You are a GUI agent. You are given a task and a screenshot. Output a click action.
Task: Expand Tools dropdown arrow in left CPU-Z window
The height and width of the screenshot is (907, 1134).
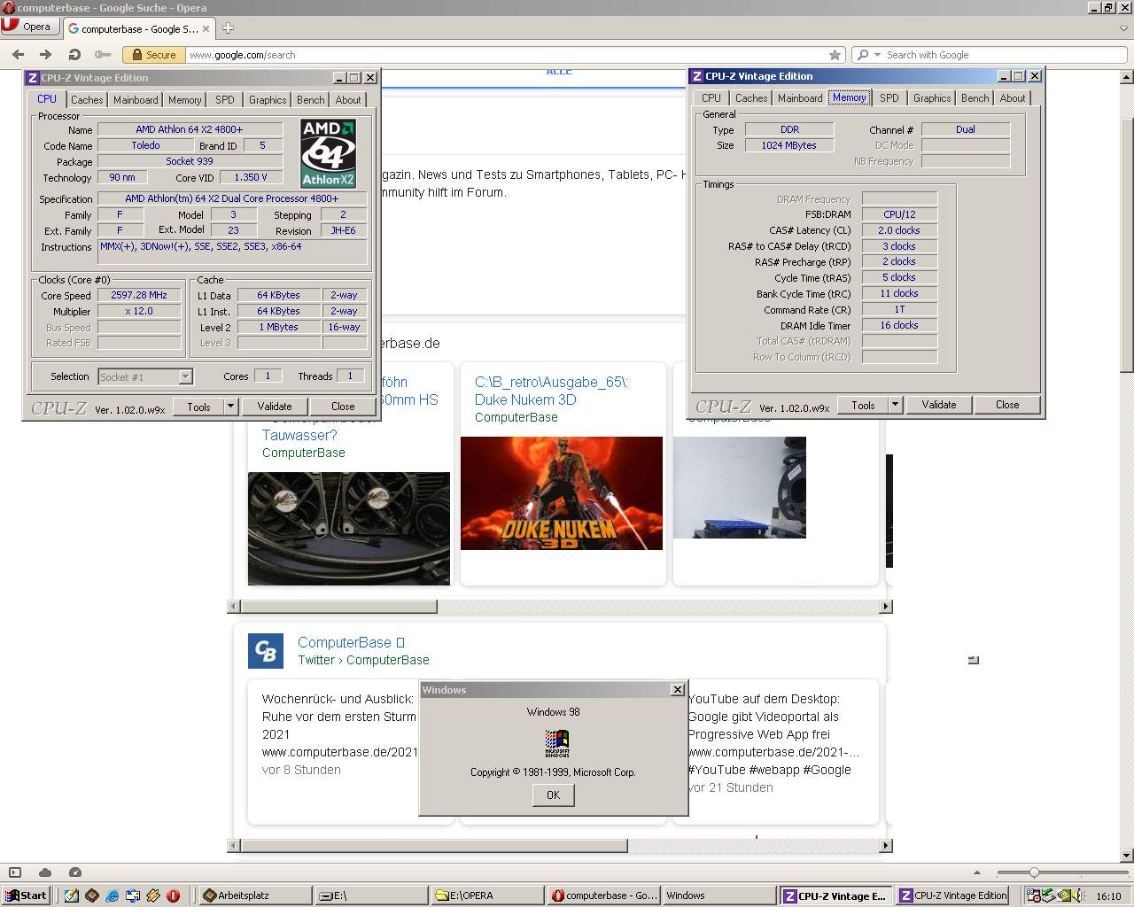point(230,407)
